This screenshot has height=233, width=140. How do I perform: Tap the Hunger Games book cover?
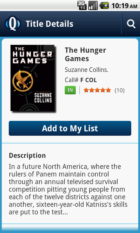click(x=32, y=78)
